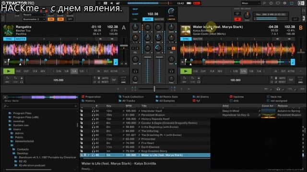The image size is (307, 172).
Task: Toggle AUTO master clock mode
Action: (x=148, y=19)
